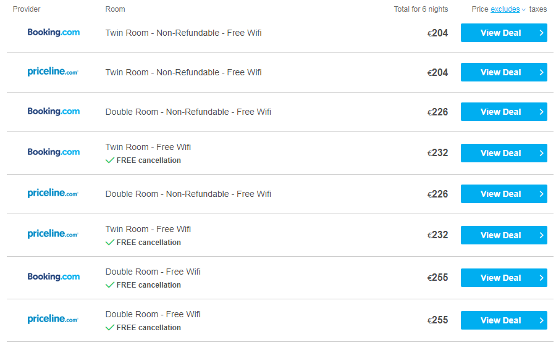The width and height of the screenshot is (556, 345).
Task: Click the small arrow beside excludes
Action: 523,10
